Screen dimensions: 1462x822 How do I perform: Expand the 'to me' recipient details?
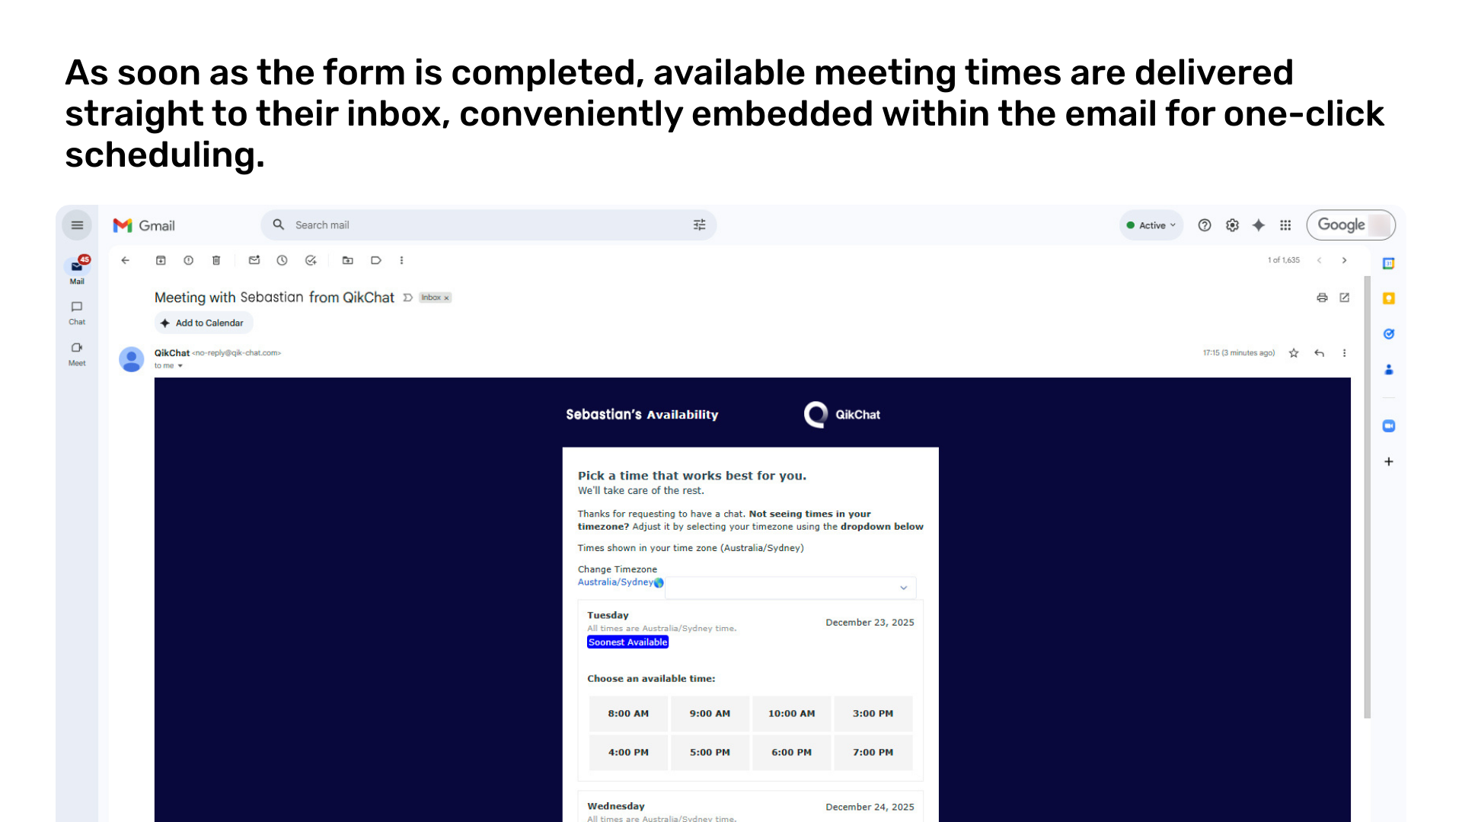pos(180,366)
